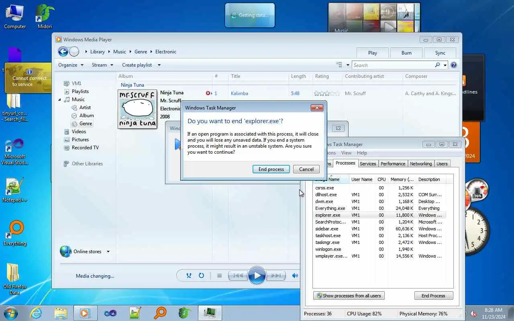Select the wmplayer.exe process row
Viewport: 514px width, 321px height.
(379, 256)
